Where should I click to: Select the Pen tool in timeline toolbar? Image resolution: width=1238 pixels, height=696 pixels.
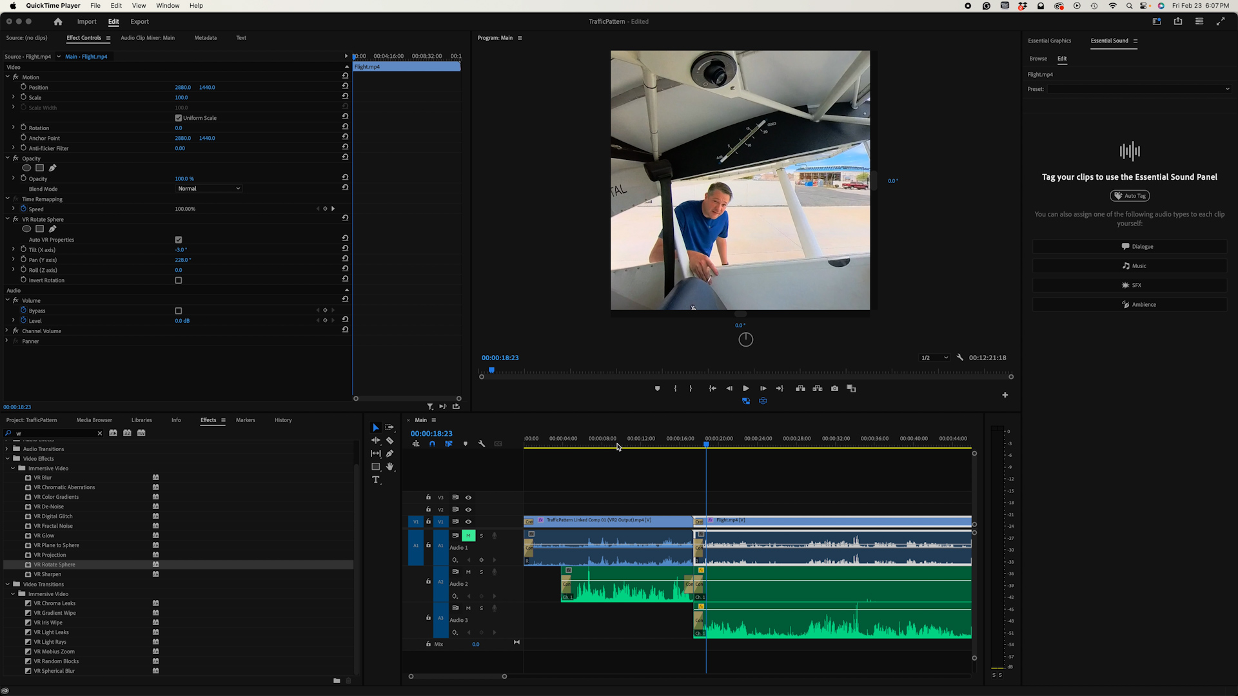point(389,454)
